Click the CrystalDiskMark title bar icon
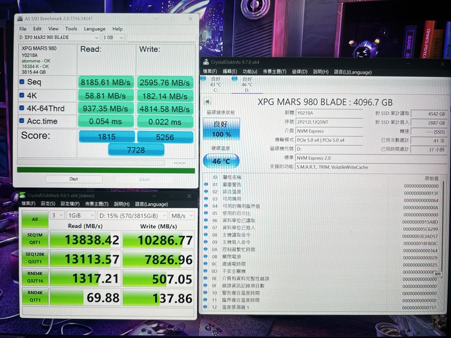The width and height of the screenshot is (451, 338). tap(23, 195)
